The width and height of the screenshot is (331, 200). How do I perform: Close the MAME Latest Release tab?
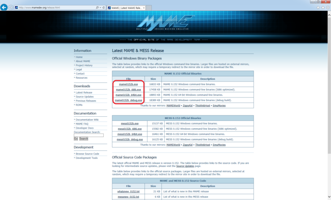[x=144, y=8]
